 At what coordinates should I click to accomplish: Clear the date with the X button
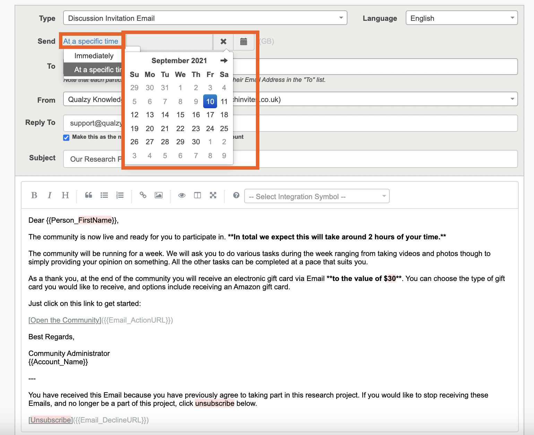coord(223,42)
